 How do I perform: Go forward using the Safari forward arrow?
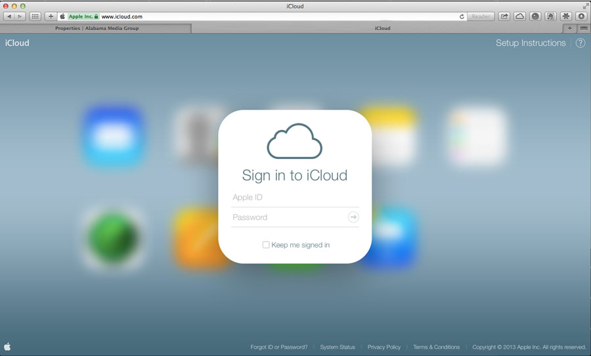tap(20, 16)
